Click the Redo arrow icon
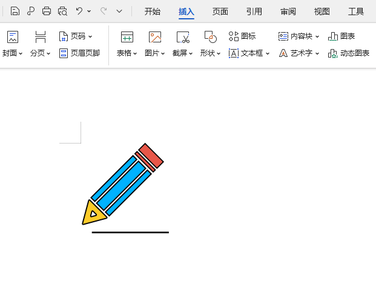The image size is (376, 281). click(x=104, y=11)
